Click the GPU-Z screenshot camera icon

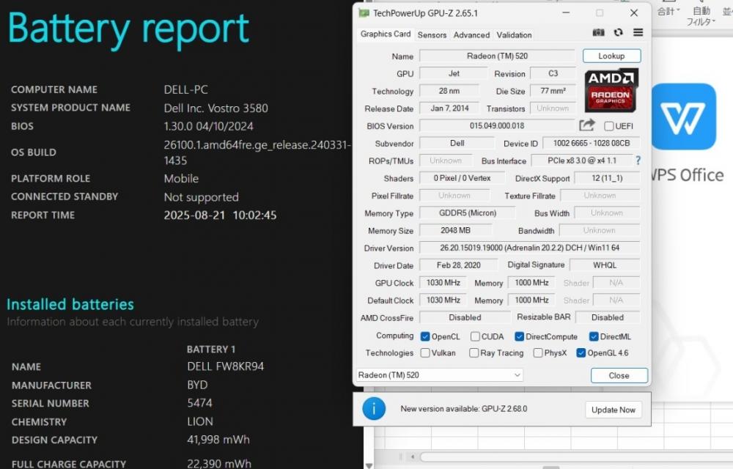pyautogui.click(x=598, y=32)
